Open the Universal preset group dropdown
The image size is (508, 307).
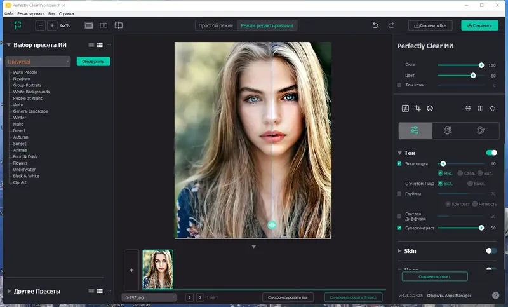click(x=38, y=62)
